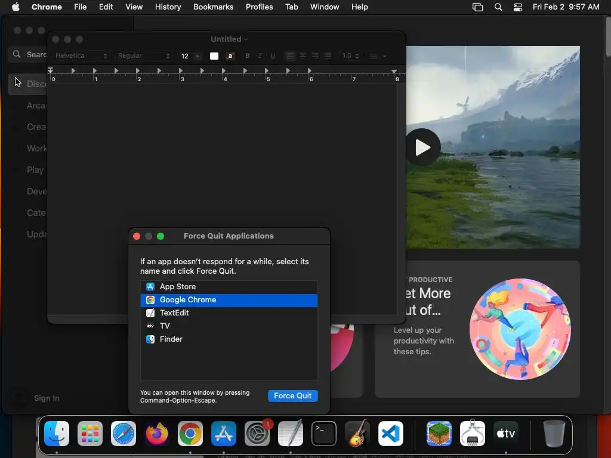Open System Settings from the Dock
The width and height of the screenshot is (611, 458).
coord(257,434)
